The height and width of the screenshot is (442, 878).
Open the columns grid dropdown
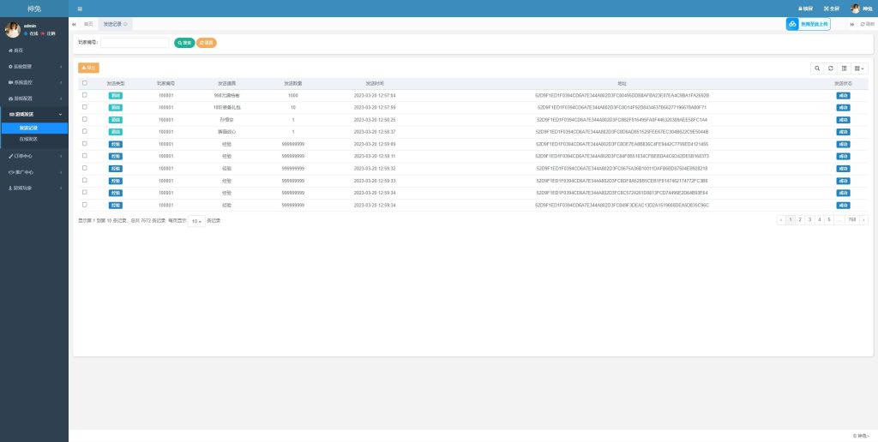(859, 68)
